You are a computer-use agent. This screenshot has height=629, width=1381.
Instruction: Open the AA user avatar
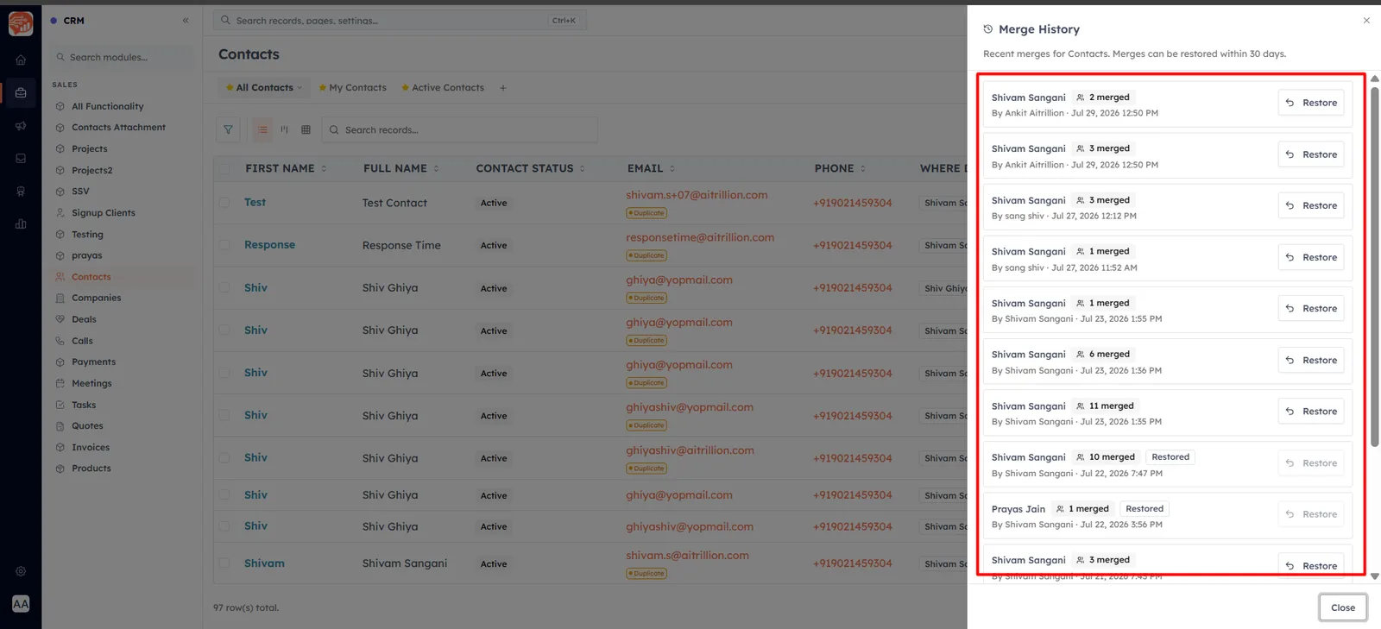click(x=21, y=604)
